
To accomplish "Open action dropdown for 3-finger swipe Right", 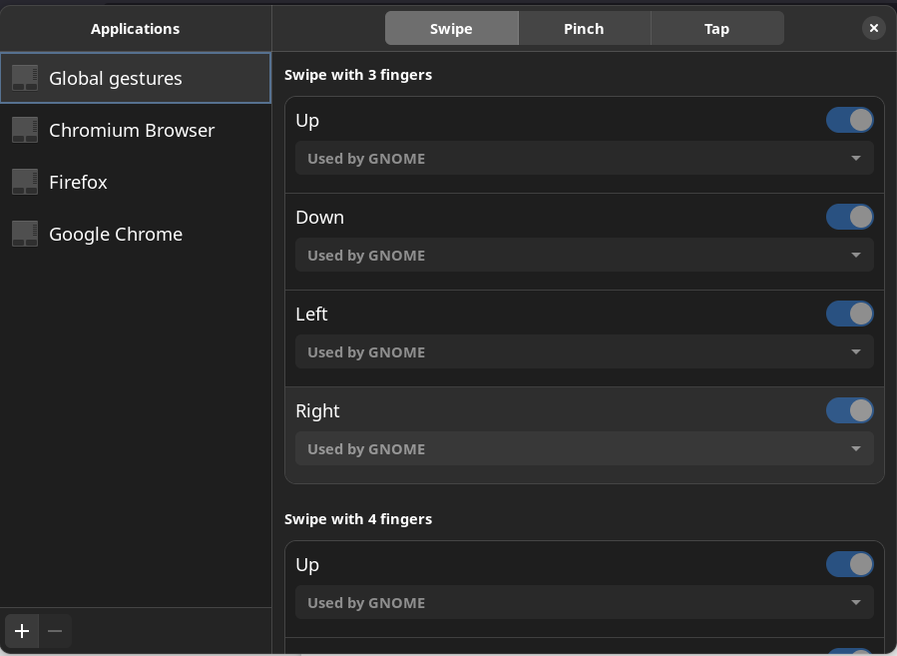I will (x=584, y=449).
